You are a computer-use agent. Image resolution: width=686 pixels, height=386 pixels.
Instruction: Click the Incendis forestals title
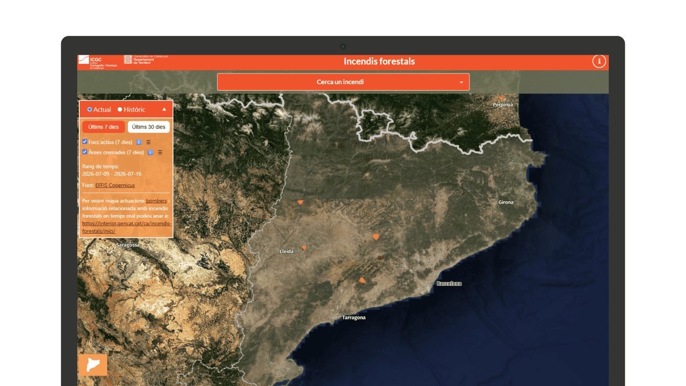[x=379, y=61]
